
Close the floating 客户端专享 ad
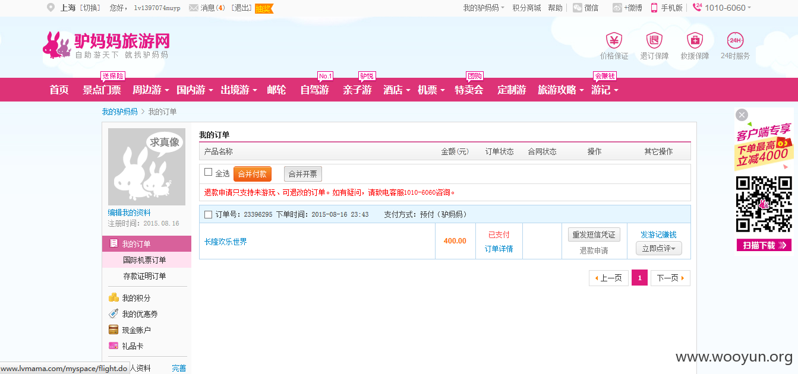[x=742, y=115]
